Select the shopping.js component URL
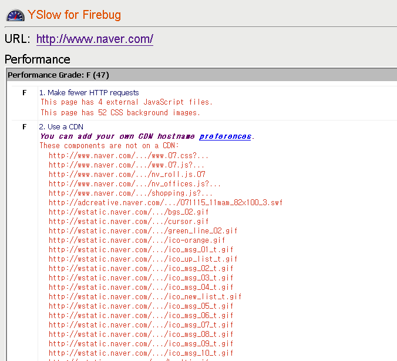Image resolution: width=397 pixels, height=361 pixels. pos(130,193)
